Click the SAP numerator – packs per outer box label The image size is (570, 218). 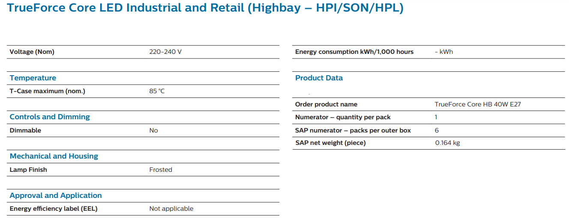click(353, 130)
